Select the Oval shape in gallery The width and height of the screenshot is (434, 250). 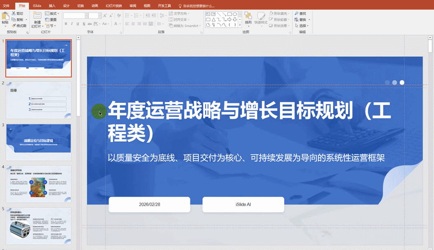tap(235, 14)
